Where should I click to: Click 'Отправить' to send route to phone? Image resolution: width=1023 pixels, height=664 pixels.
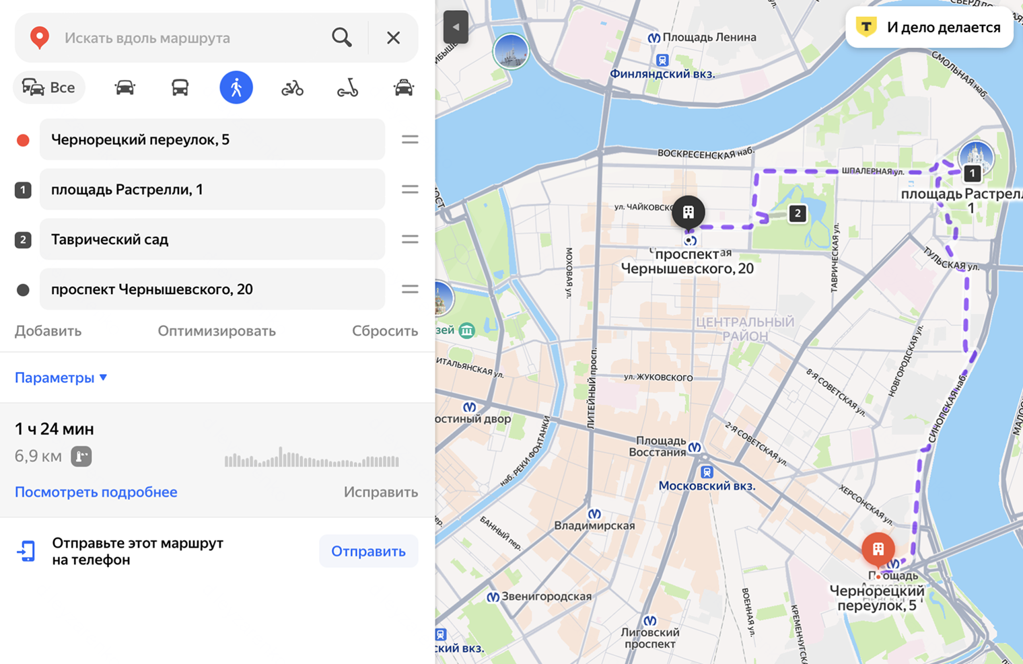[368, 551]
